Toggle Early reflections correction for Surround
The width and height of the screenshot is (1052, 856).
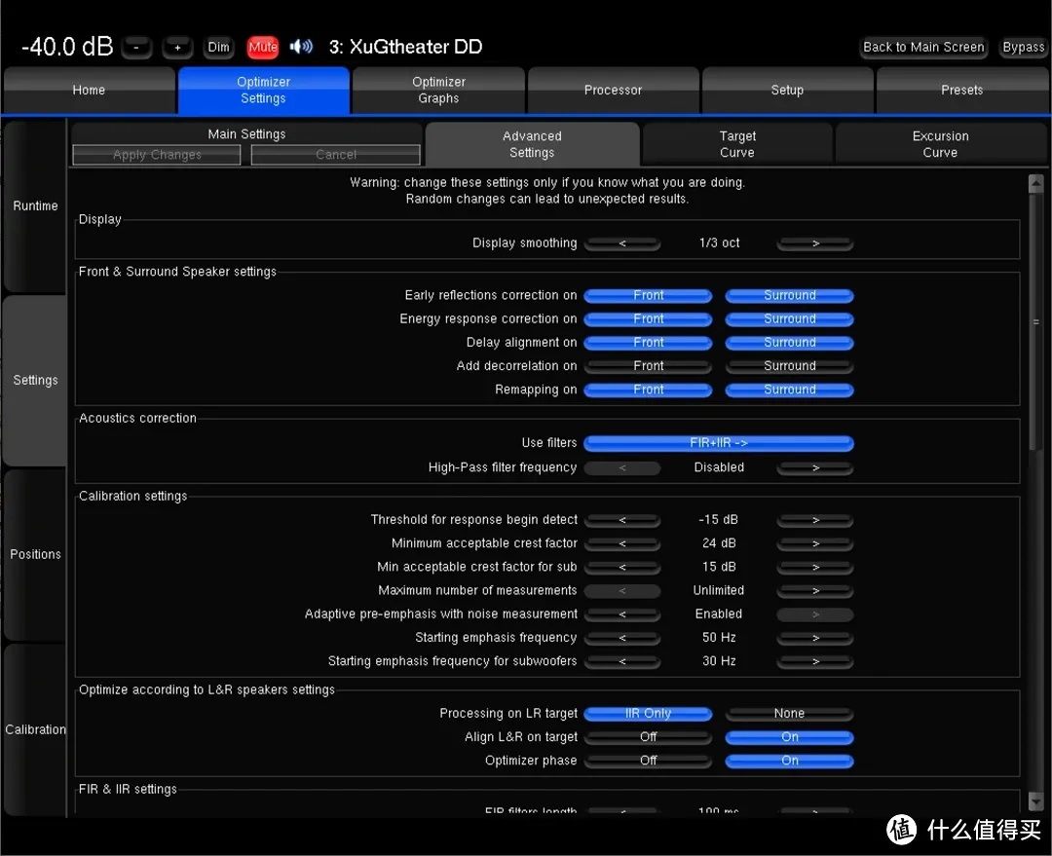790,295
